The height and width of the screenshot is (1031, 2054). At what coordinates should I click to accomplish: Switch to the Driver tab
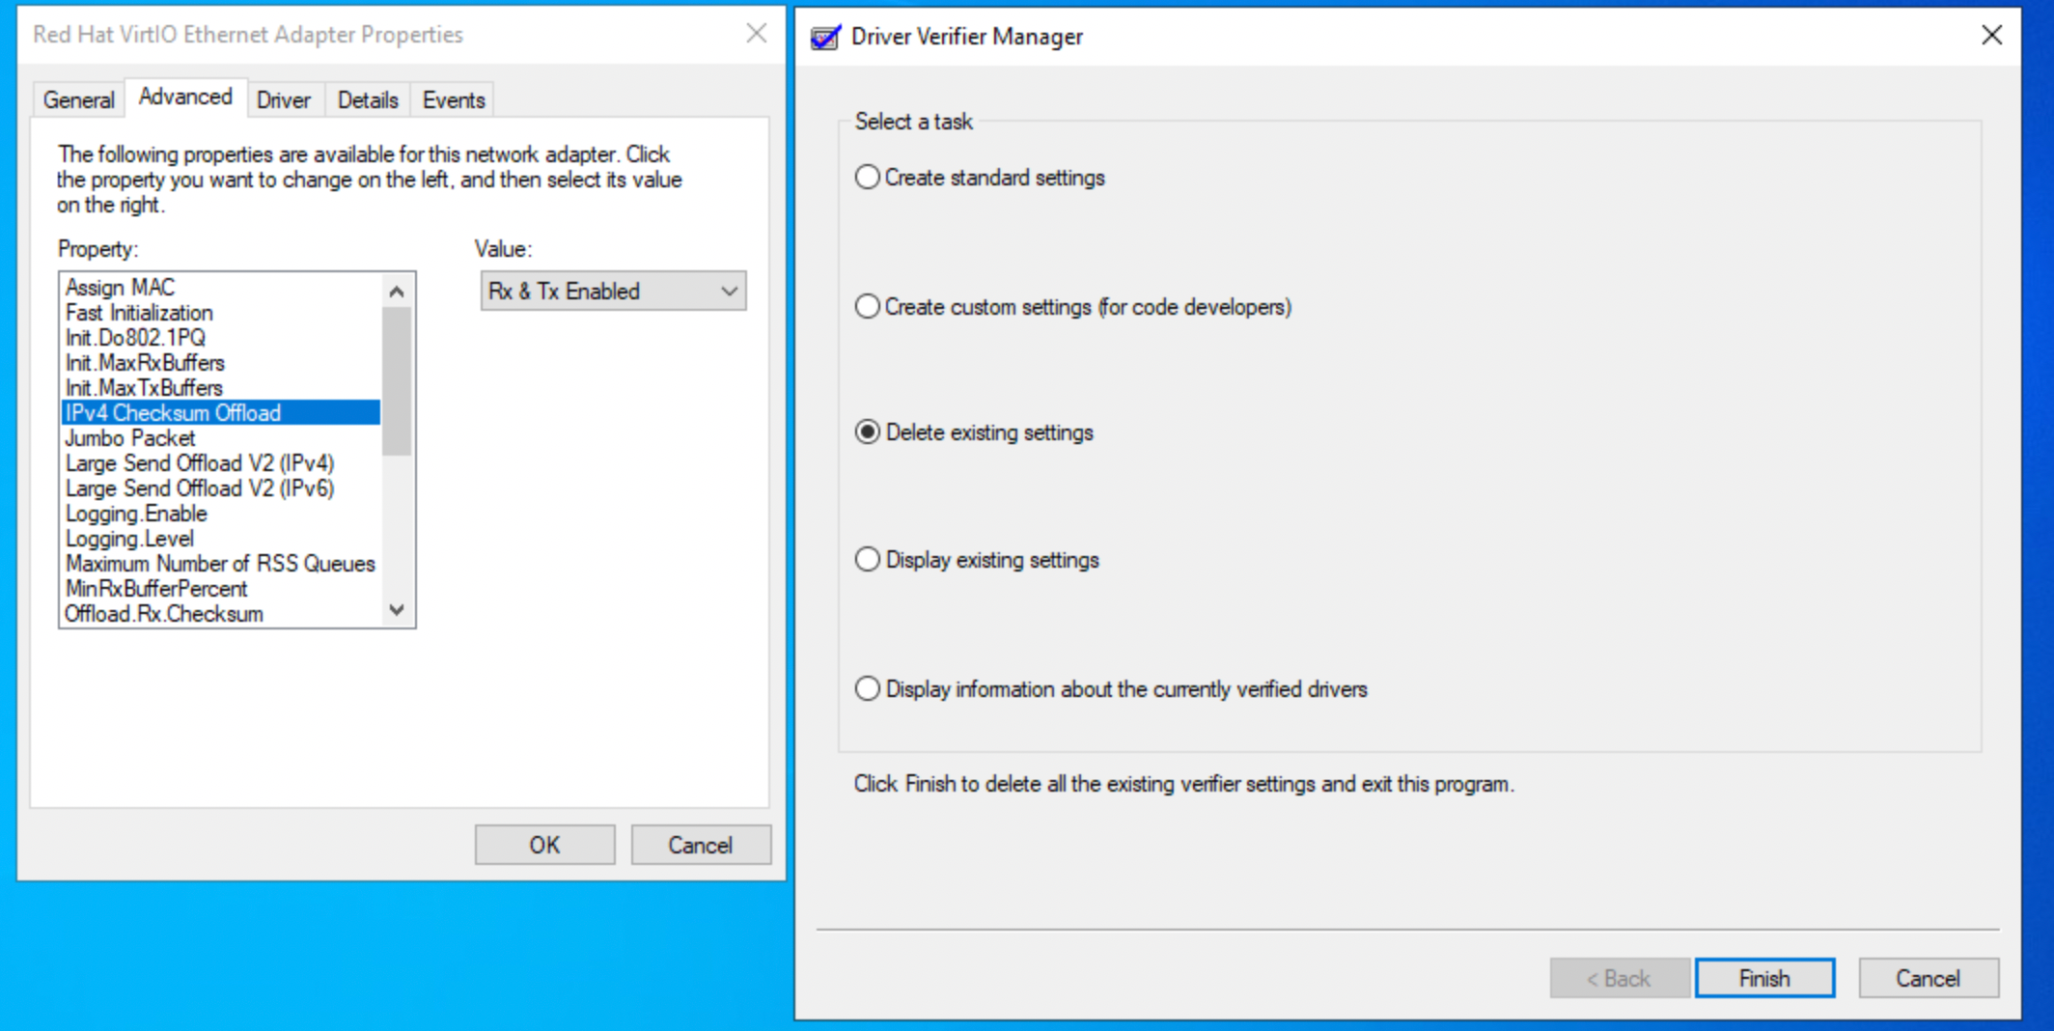tap(284, 100)
